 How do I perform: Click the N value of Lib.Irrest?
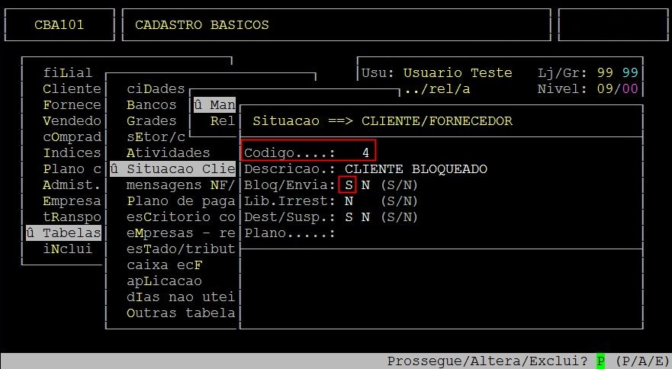pos(349,201)
